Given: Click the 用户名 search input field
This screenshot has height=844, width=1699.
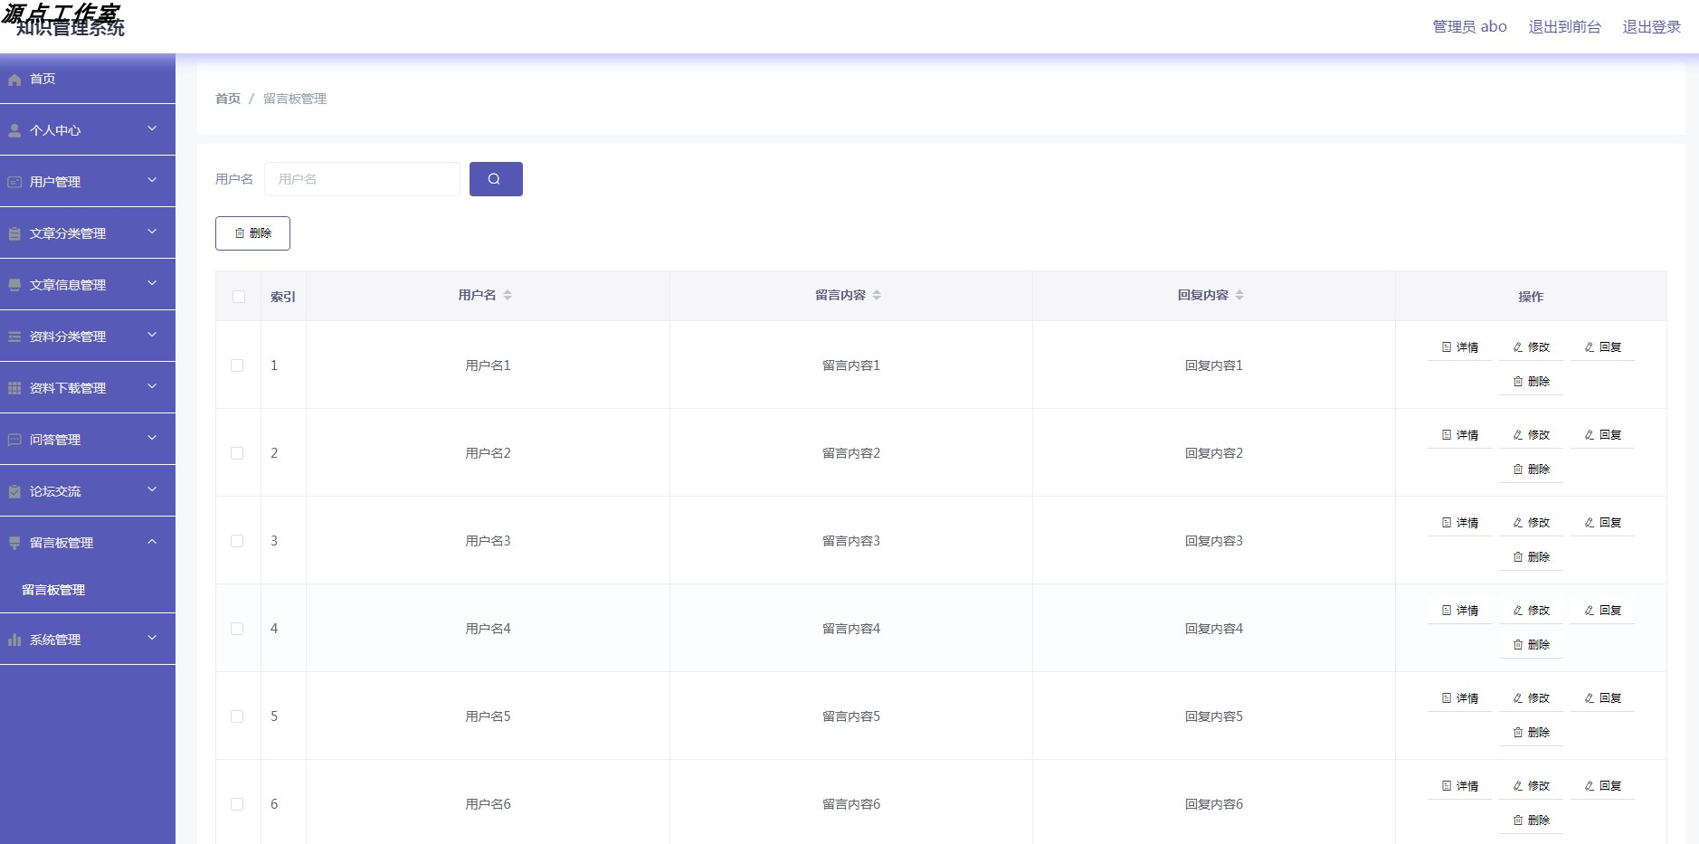Looking at the screenshot, I should (x=361, y=178).
